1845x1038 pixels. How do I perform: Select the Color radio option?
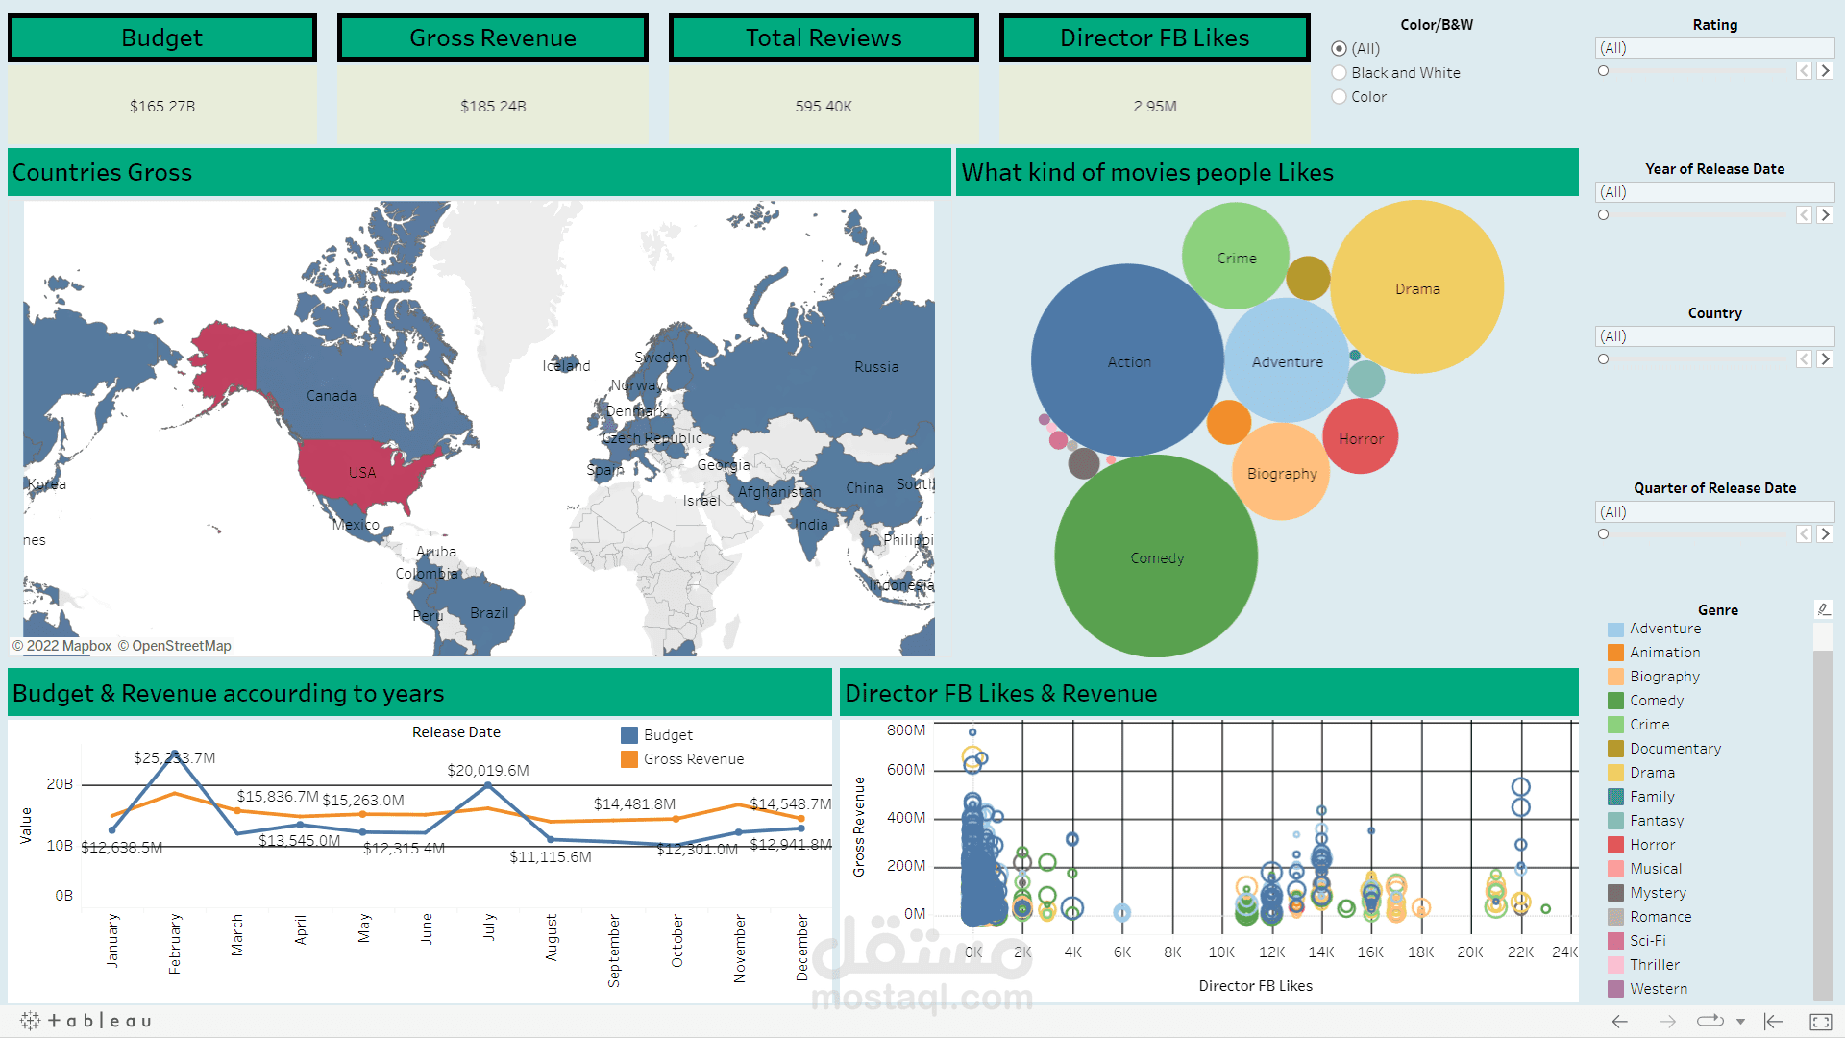point(1340,97)
